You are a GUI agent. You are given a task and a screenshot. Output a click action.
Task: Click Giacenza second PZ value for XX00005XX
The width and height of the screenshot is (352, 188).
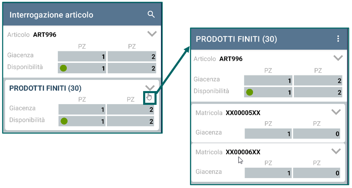(317, 134)
